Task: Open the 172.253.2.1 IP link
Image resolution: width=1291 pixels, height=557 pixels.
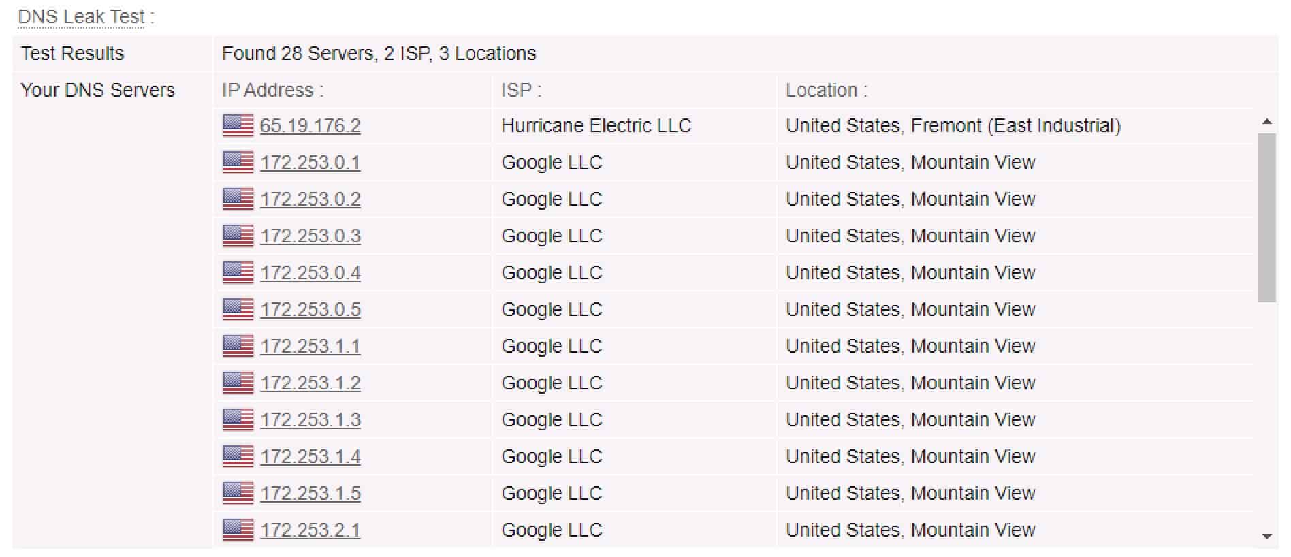Action: (x=310, y=530)
